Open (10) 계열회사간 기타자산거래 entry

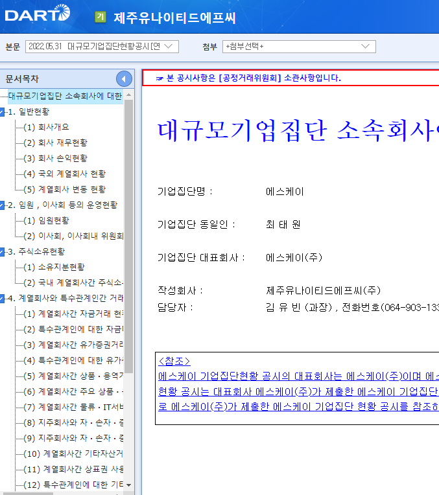point(73,454)
